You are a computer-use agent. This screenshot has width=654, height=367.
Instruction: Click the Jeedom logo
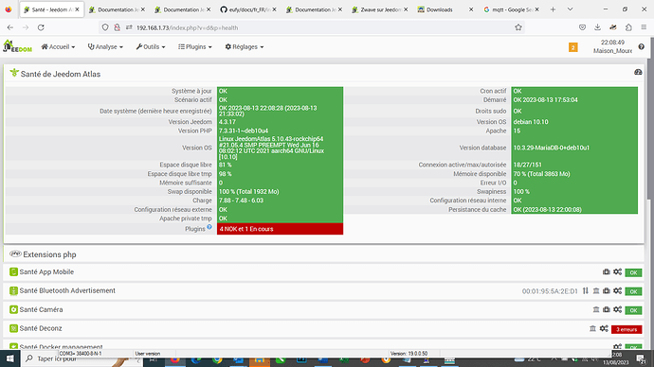click(x=17, y=46)
